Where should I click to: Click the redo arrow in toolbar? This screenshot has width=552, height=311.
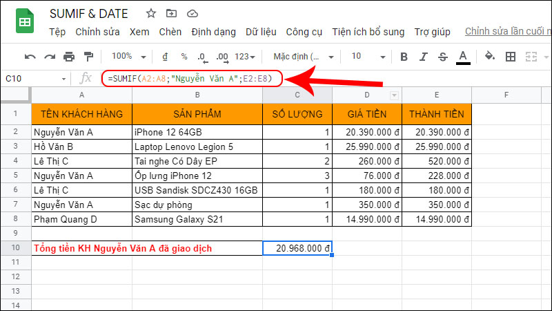pos(50,57)
